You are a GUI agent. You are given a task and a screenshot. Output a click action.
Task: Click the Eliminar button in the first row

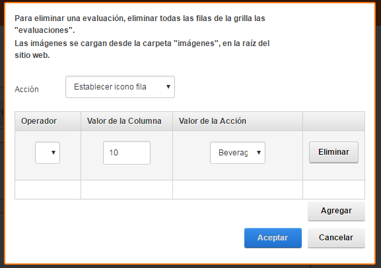click(x=333, y=152)
